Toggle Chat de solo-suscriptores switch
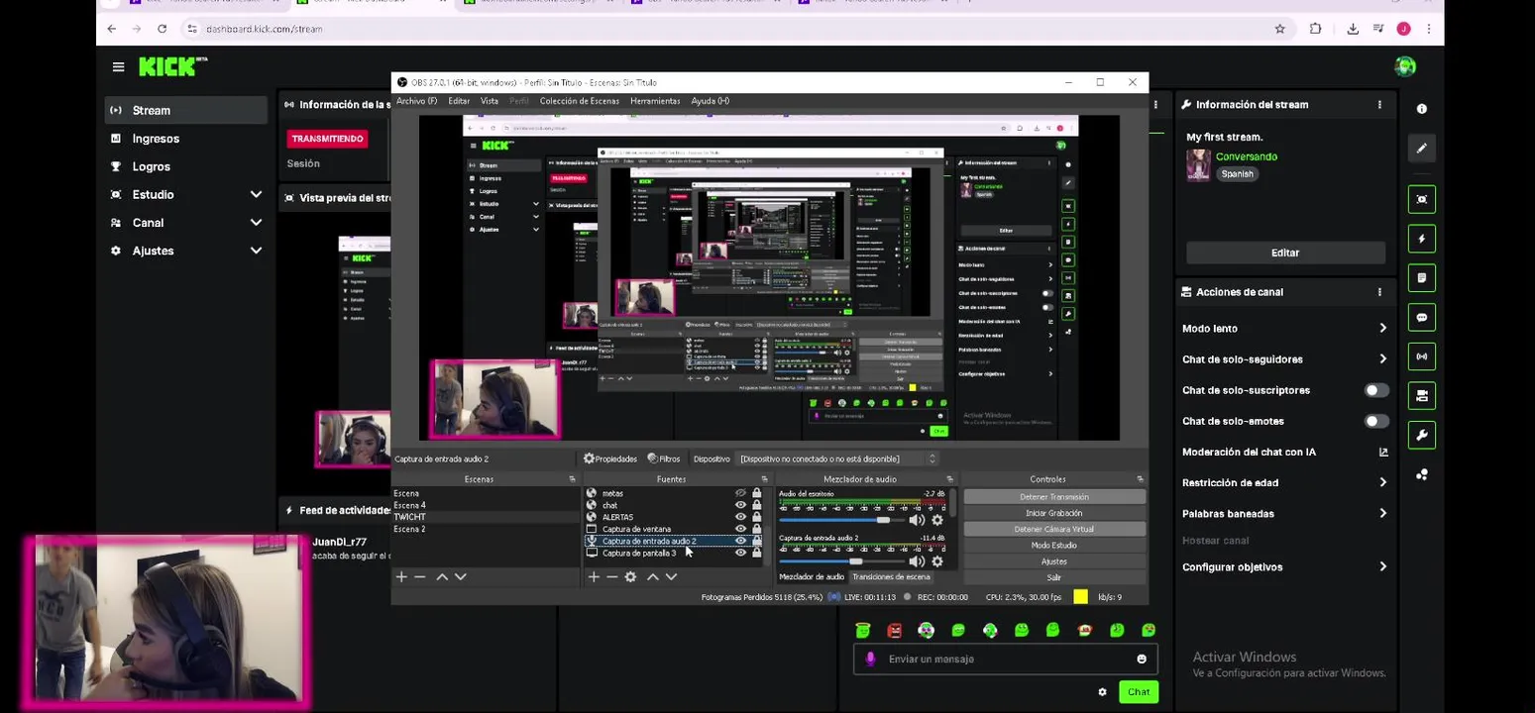 click(x=1376, y=390)
